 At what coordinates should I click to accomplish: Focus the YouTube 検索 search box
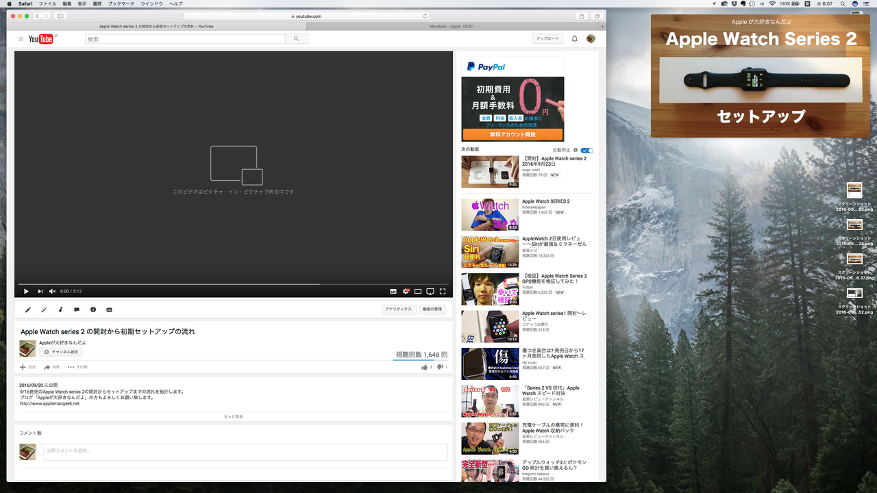pyautogui.click(x=185, y=39)
